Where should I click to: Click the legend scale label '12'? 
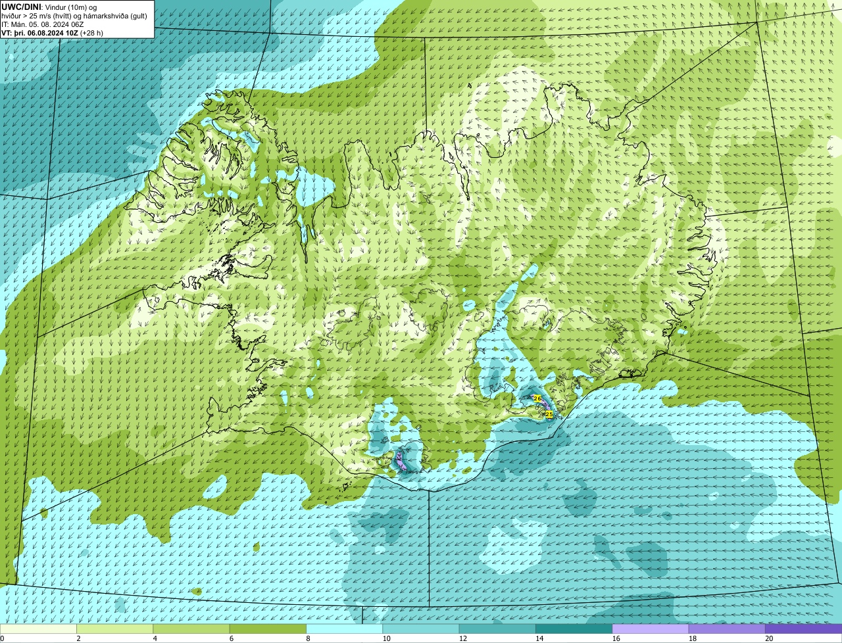click(462, 638)
